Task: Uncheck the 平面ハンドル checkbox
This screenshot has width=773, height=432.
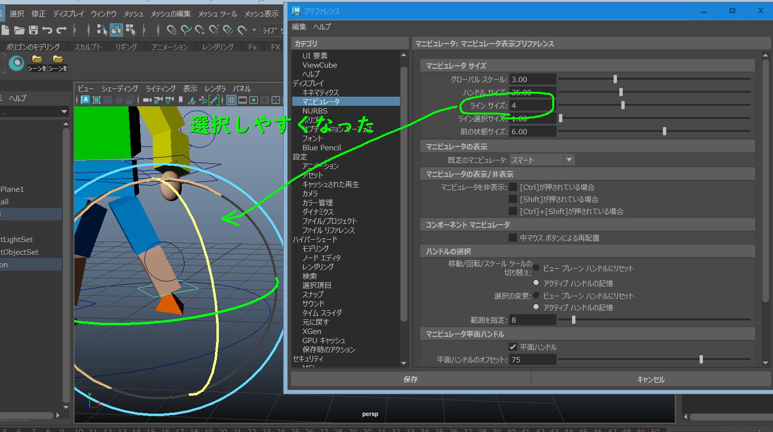Action: pos(513,347)
